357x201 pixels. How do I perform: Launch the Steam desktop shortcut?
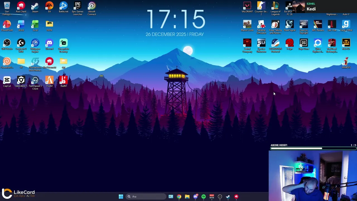coord(35,7)
